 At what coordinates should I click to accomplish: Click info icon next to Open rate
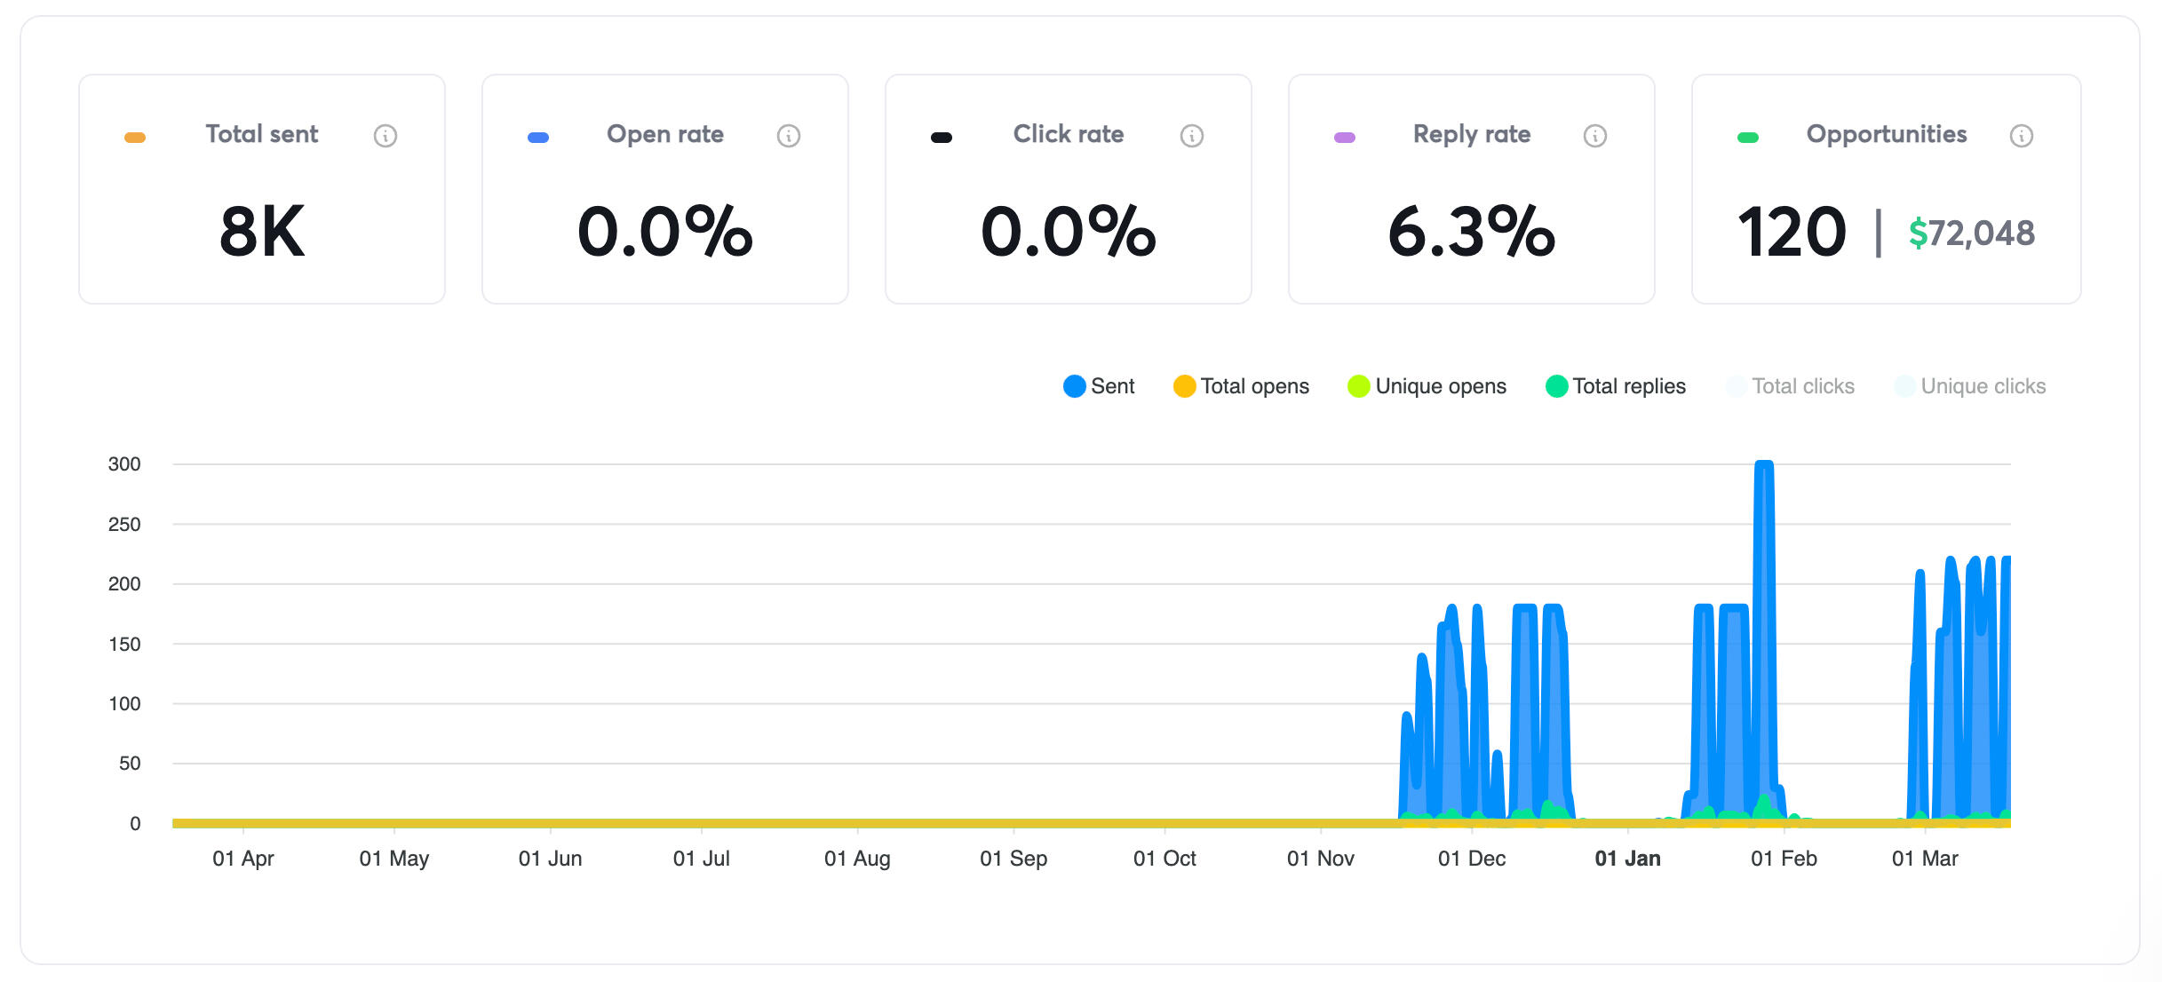788,136
